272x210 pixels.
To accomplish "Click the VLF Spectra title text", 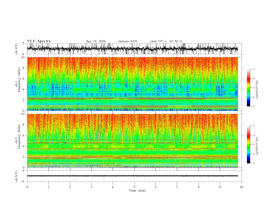I will pyautogui.click(x=39, y=41).
